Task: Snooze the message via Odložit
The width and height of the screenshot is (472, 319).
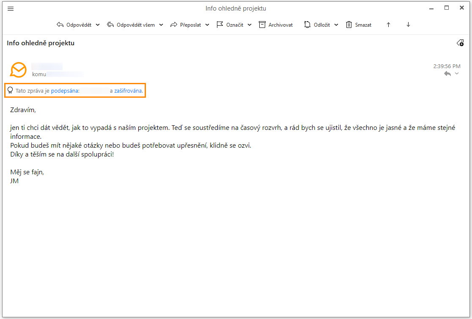Action: click(317, 25)
